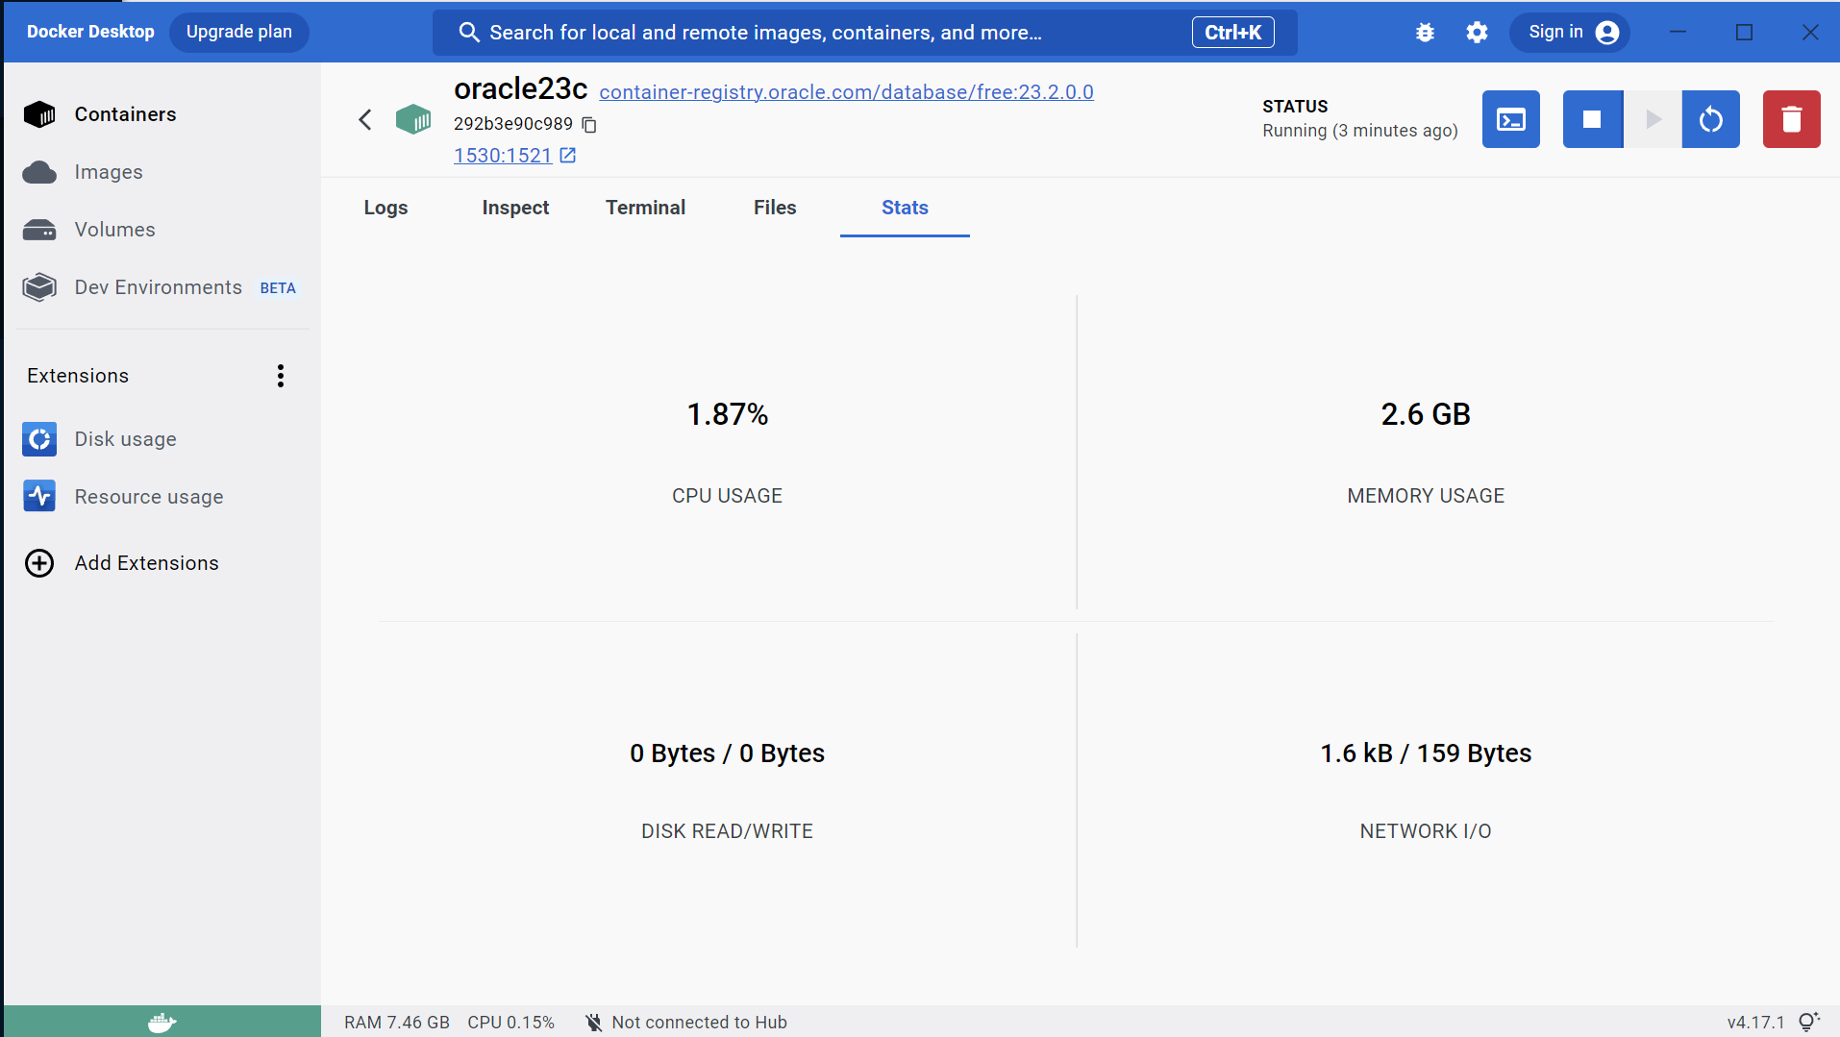Click the 2.6 GB memory usage value

1426,414
